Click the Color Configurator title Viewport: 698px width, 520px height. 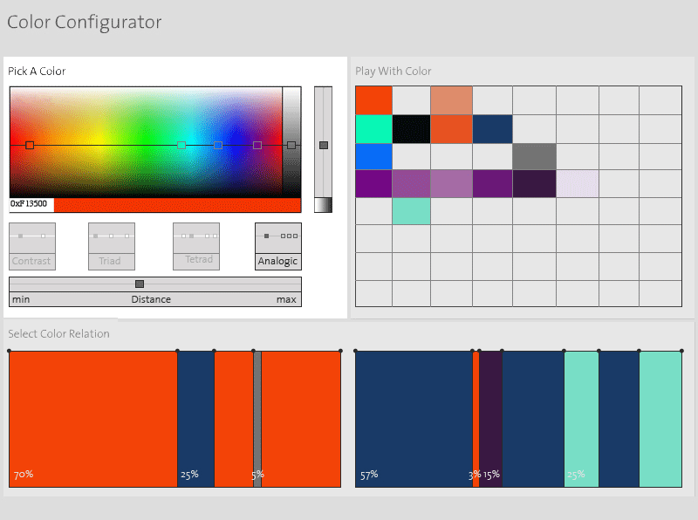[84, 23]
